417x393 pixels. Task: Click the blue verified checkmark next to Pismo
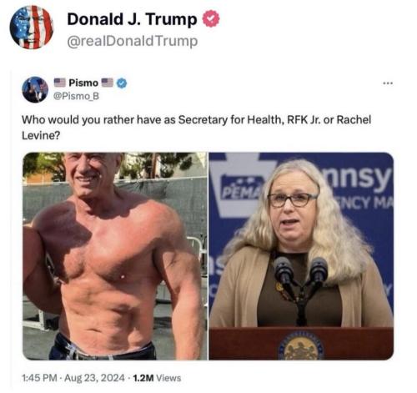click(122, 83)
